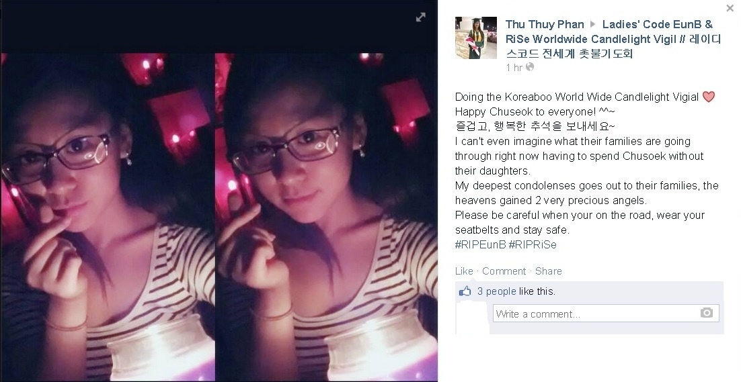Click the camera icon in comment box
Viewport: 741px width, 382px height.
pos(707,313)
